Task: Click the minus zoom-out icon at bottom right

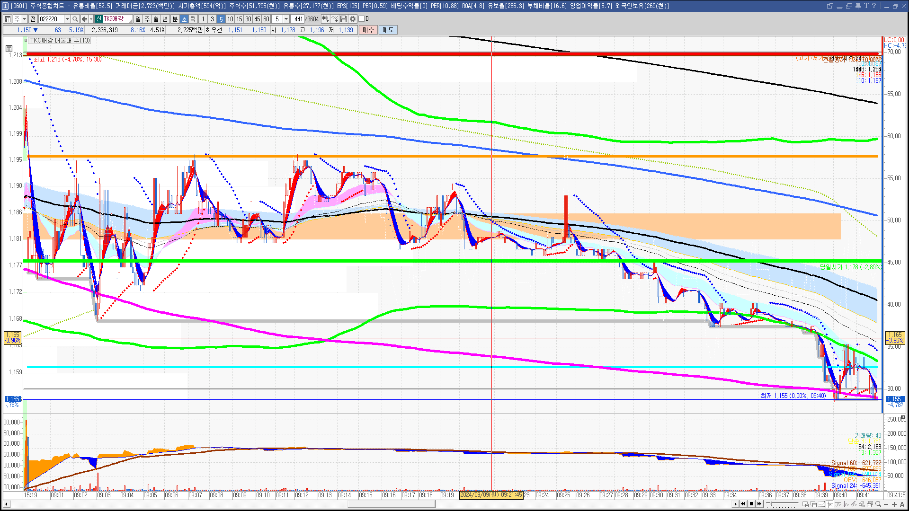Action: coord(886,504)
